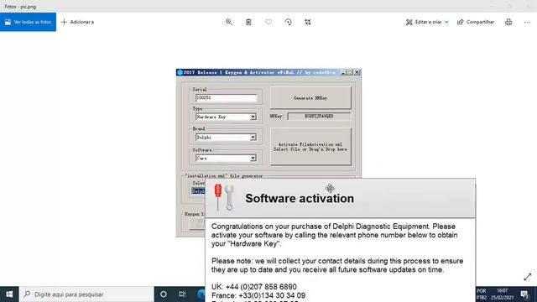
Task: Click 'Fotos - pic.png' window title
Action: [x=20, y=6]
